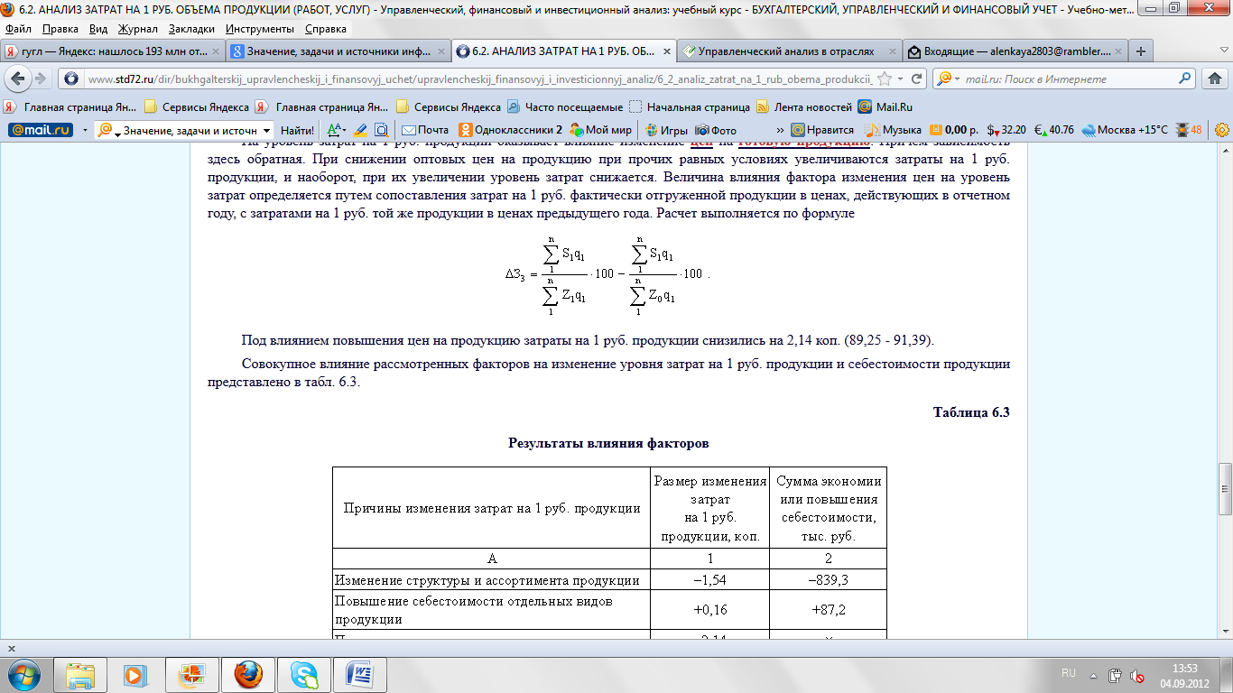Click the euro rate 40.76 indicator
This screenshot has height=693, width=1233.
[1054, 130]
